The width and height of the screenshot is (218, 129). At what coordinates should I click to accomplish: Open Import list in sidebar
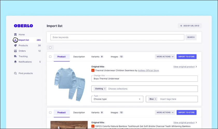[27, 40]
